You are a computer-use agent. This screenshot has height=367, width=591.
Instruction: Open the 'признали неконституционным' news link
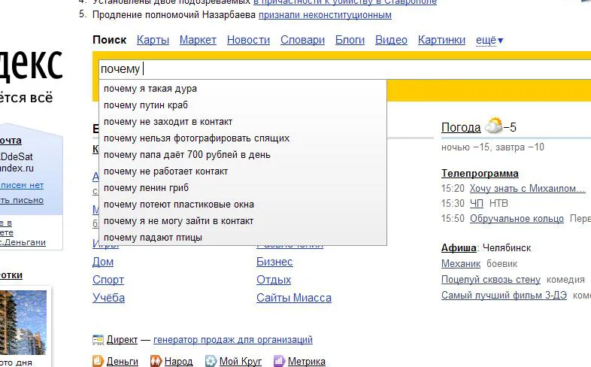[x=325, y=15]
